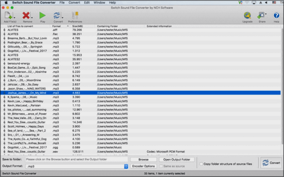Open Help using the question mark icon

(276, 15)
